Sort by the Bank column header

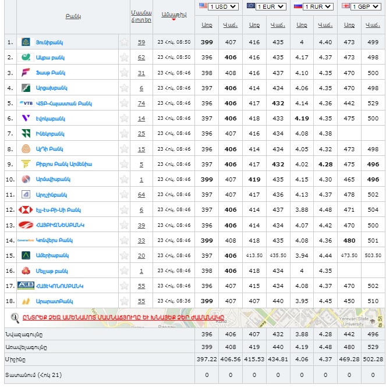(73, 16)
